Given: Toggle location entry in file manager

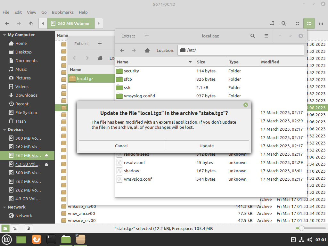Looking at the screenshot, I should pos(272,23).
